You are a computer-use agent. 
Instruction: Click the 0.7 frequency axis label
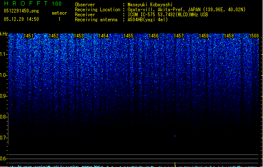click(x=4, y=138)
